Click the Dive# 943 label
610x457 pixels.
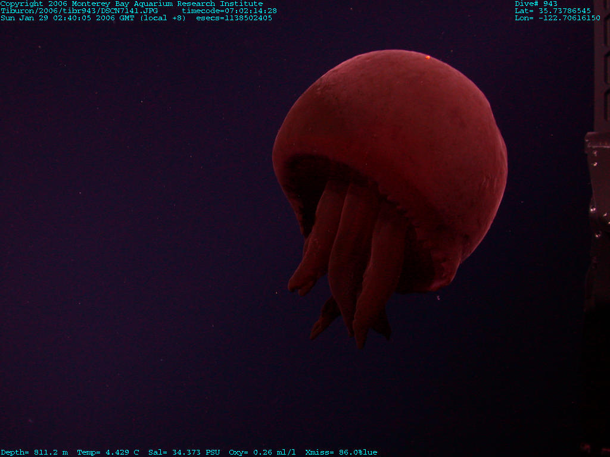(x=536, y=4)
